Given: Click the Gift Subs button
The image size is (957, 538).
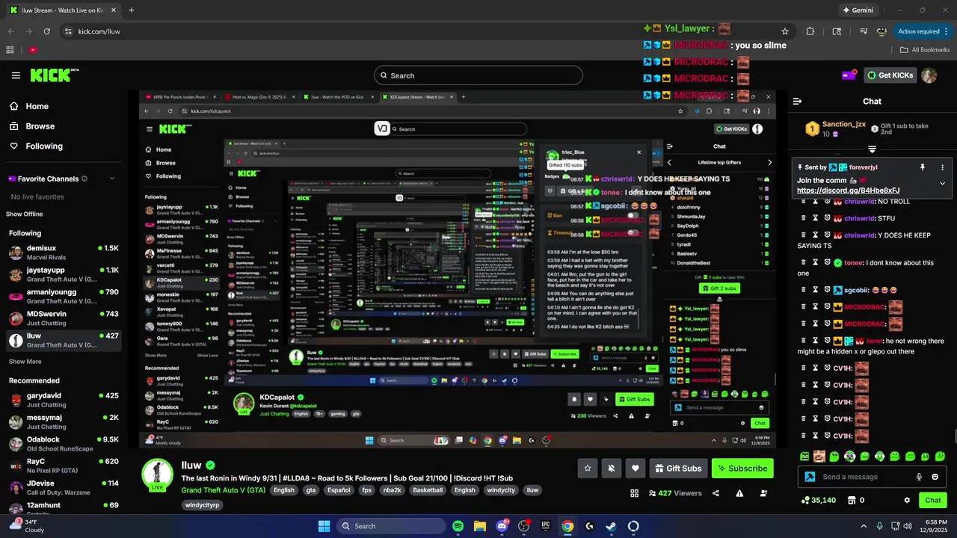Looking at the screenshot, I should [678, 469].
